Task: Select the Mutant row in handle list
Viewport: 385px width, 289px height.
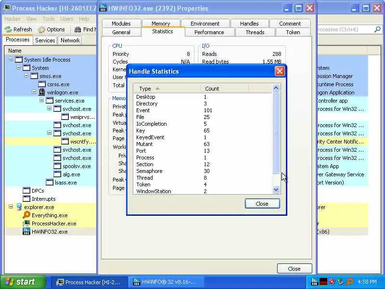Action: [203, 144]
